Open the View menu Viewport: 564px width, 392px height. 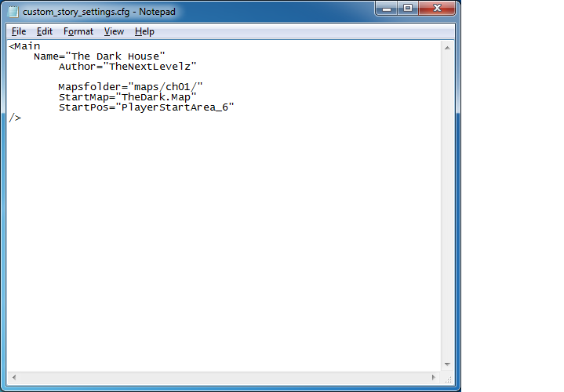coord(115,31)
